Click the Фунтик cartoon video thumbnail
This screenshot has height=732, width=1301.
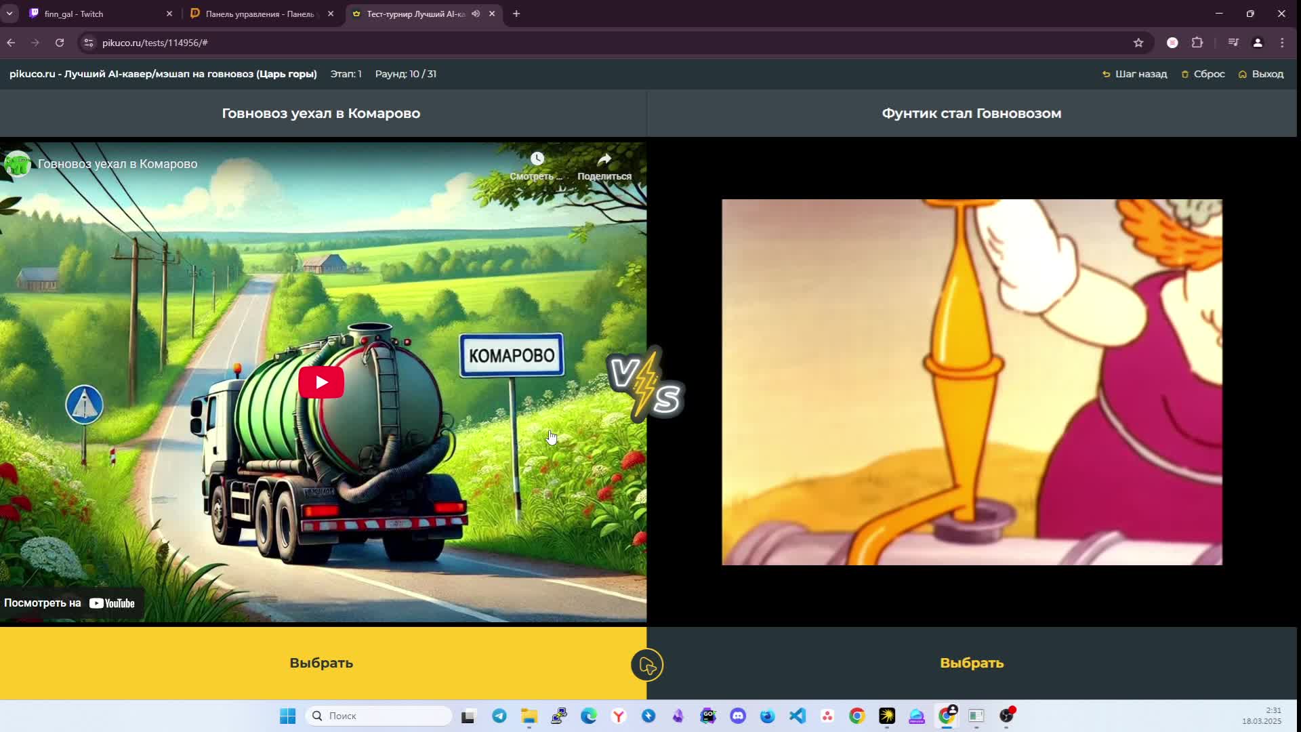[x=972, y=382]
